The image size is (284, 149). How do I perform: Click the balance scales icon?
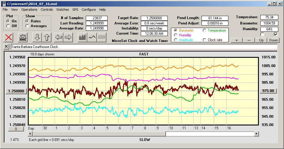[23, 37]
